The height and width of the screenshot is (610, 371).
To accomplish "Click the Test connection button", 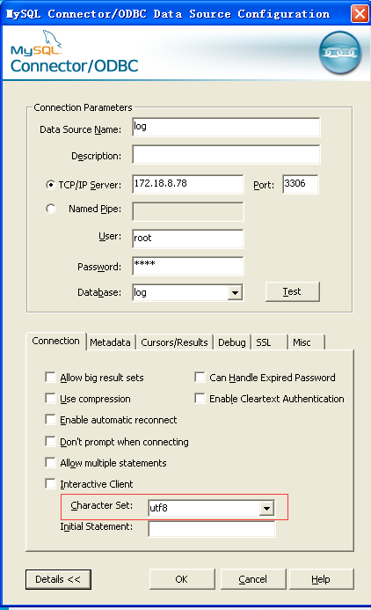I will pos(293,291).
